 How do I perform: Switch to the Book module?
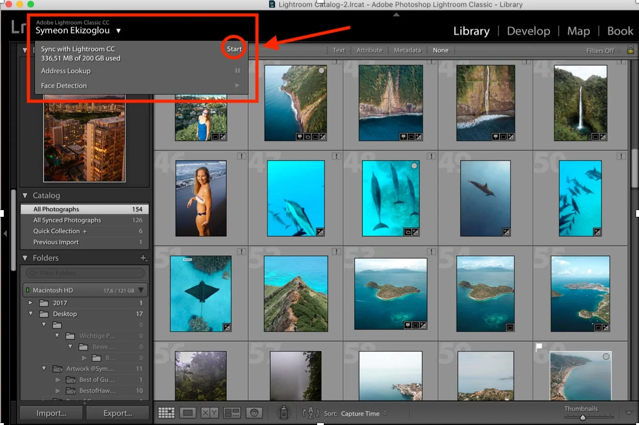point(620,31)
